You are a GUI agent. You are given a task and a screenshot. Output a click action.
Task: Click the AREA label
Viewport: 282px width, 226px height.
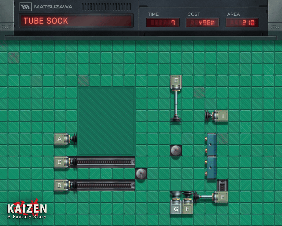(x=233, y=14)
